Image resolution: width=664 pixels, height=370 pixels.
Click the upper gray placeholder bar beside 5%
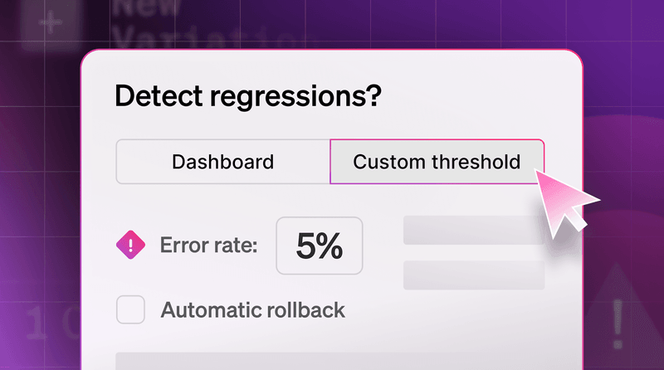click(472, 231)
